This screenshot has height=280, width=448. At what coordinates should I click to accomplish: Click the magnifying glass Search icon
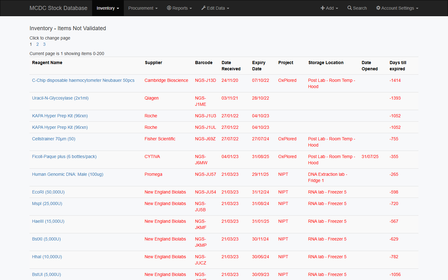pyautogui.click(x=350, y=8)
